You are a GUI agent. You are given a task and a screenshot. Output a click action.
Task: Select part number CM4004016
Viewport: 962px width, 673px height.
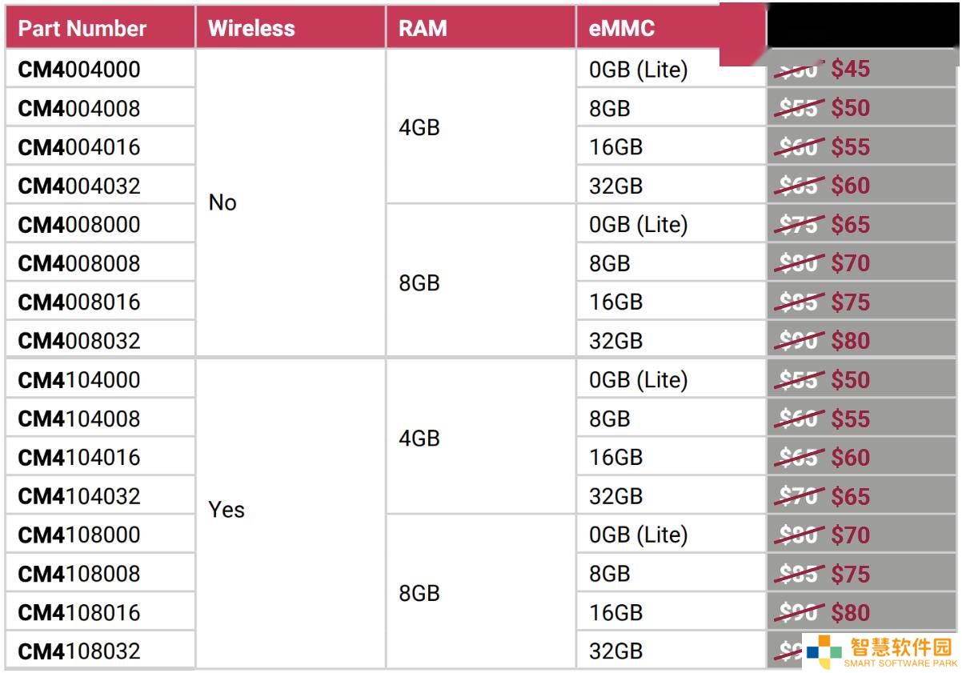(x=79, y=147)
